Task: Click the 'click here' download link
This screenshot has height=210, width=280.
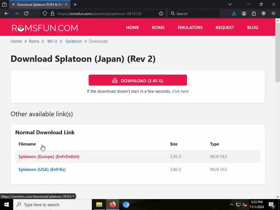Action: click(x=180, y=91)
